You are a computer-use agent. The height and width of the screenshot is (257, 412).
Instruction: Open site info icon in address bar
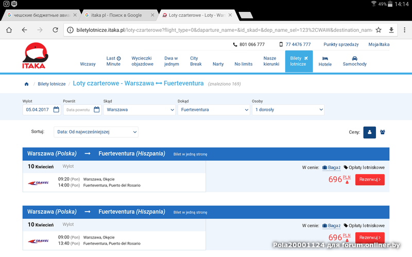(x=70, y=30)
